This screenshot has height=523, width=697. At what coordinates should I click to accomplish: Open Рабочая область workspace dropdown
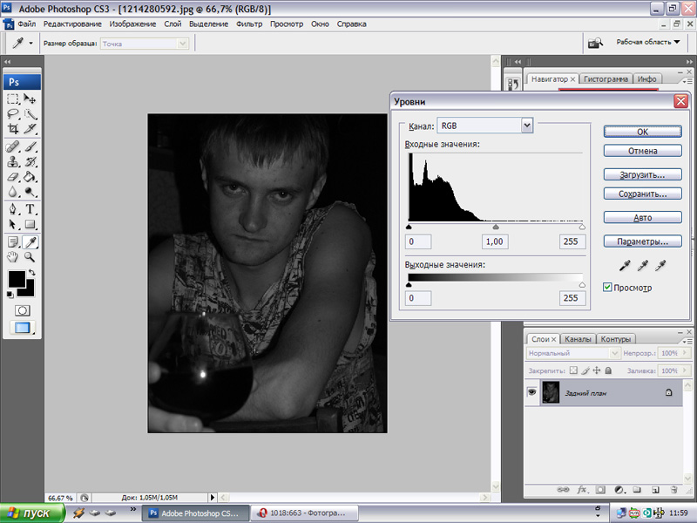648,42
